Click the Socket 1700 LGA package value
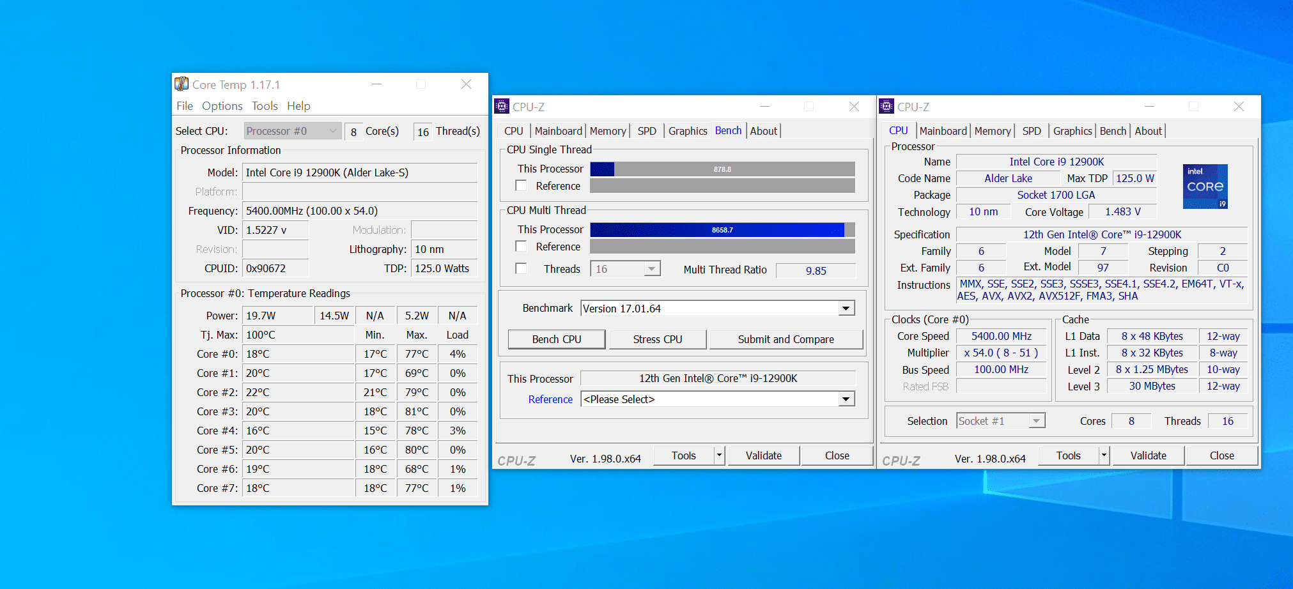Viewport: 1293px width, 589px height. tap(1057, 195)
